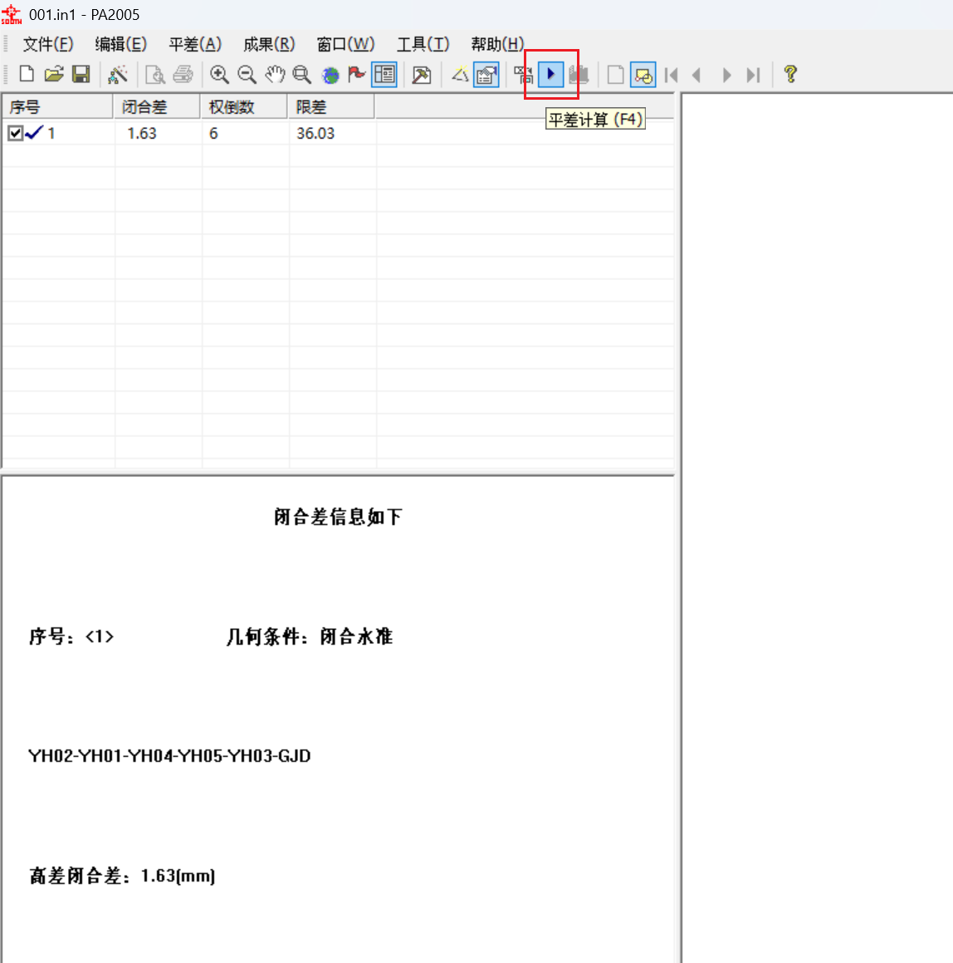
Task: Toggle the table list view icon
Action: [384, 74]
